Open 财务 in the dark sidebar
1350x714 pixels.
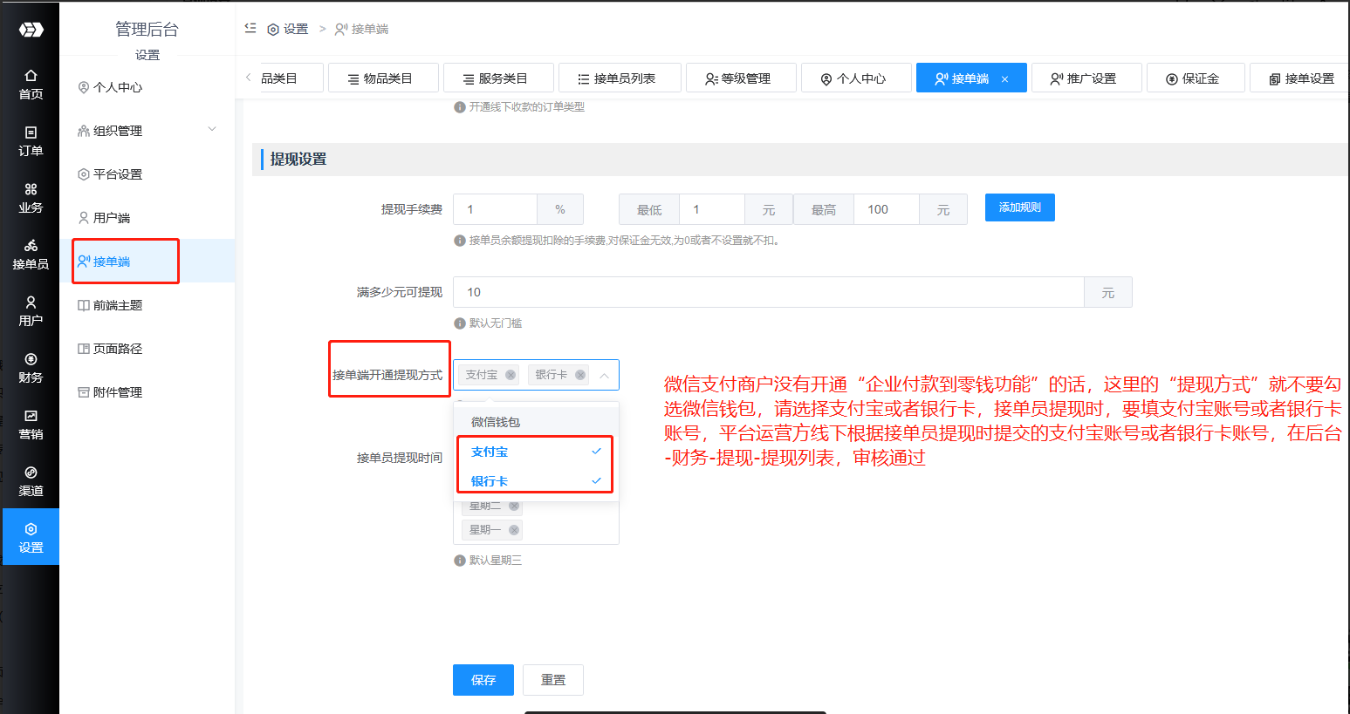pyautogui.click(x=31, y=368)
